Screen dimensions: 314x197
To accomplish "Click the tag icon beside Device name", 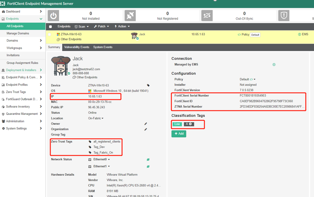I will click(148, 85).
